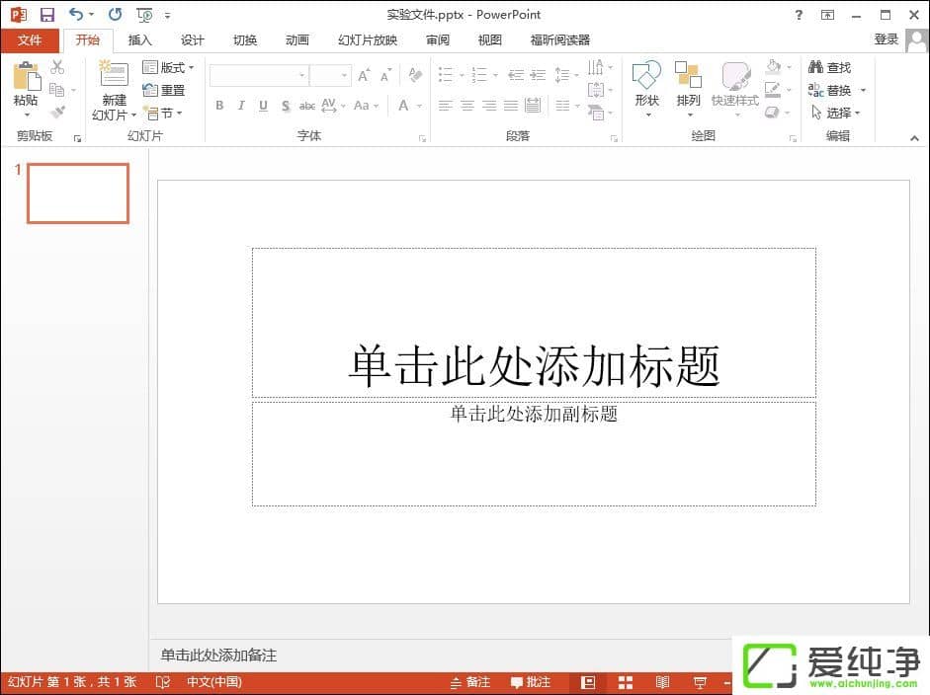Increase list indent level icon

(x=538, y=75)
